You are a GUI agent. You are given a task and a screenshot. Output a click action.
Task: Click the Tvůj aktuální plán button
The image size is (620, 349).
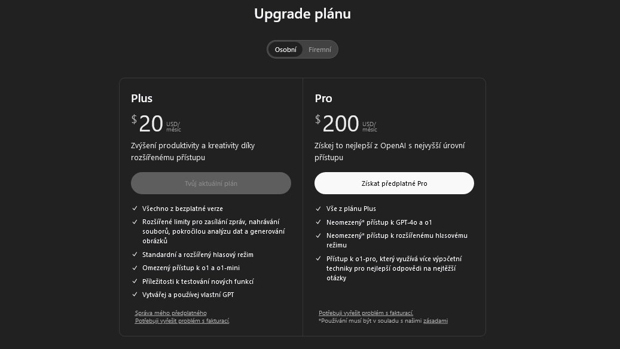coord(210,183)
